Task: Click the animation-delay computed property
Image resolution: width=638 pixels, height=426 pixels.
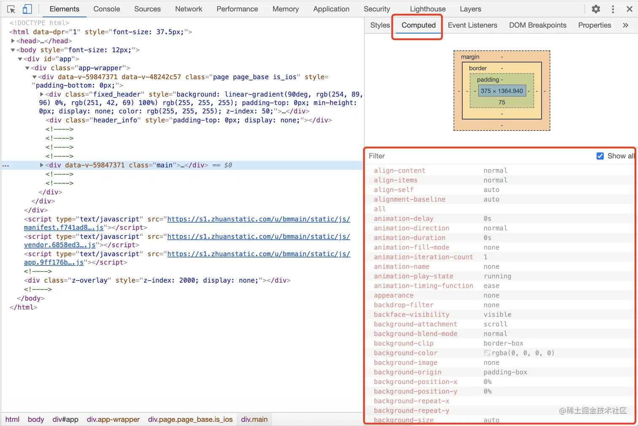Action: tap(403, 219)
